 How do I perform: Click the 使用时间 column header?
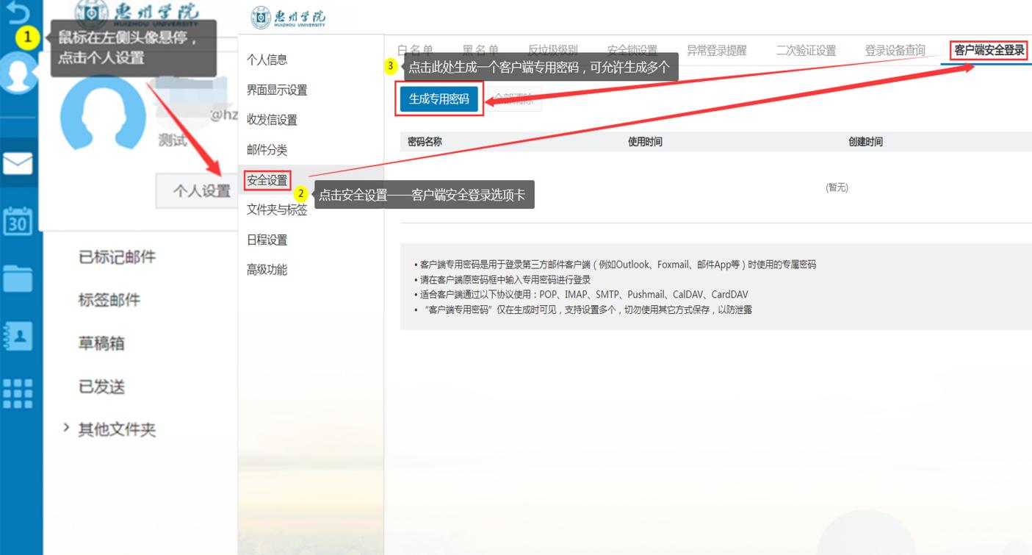(645, 142)
